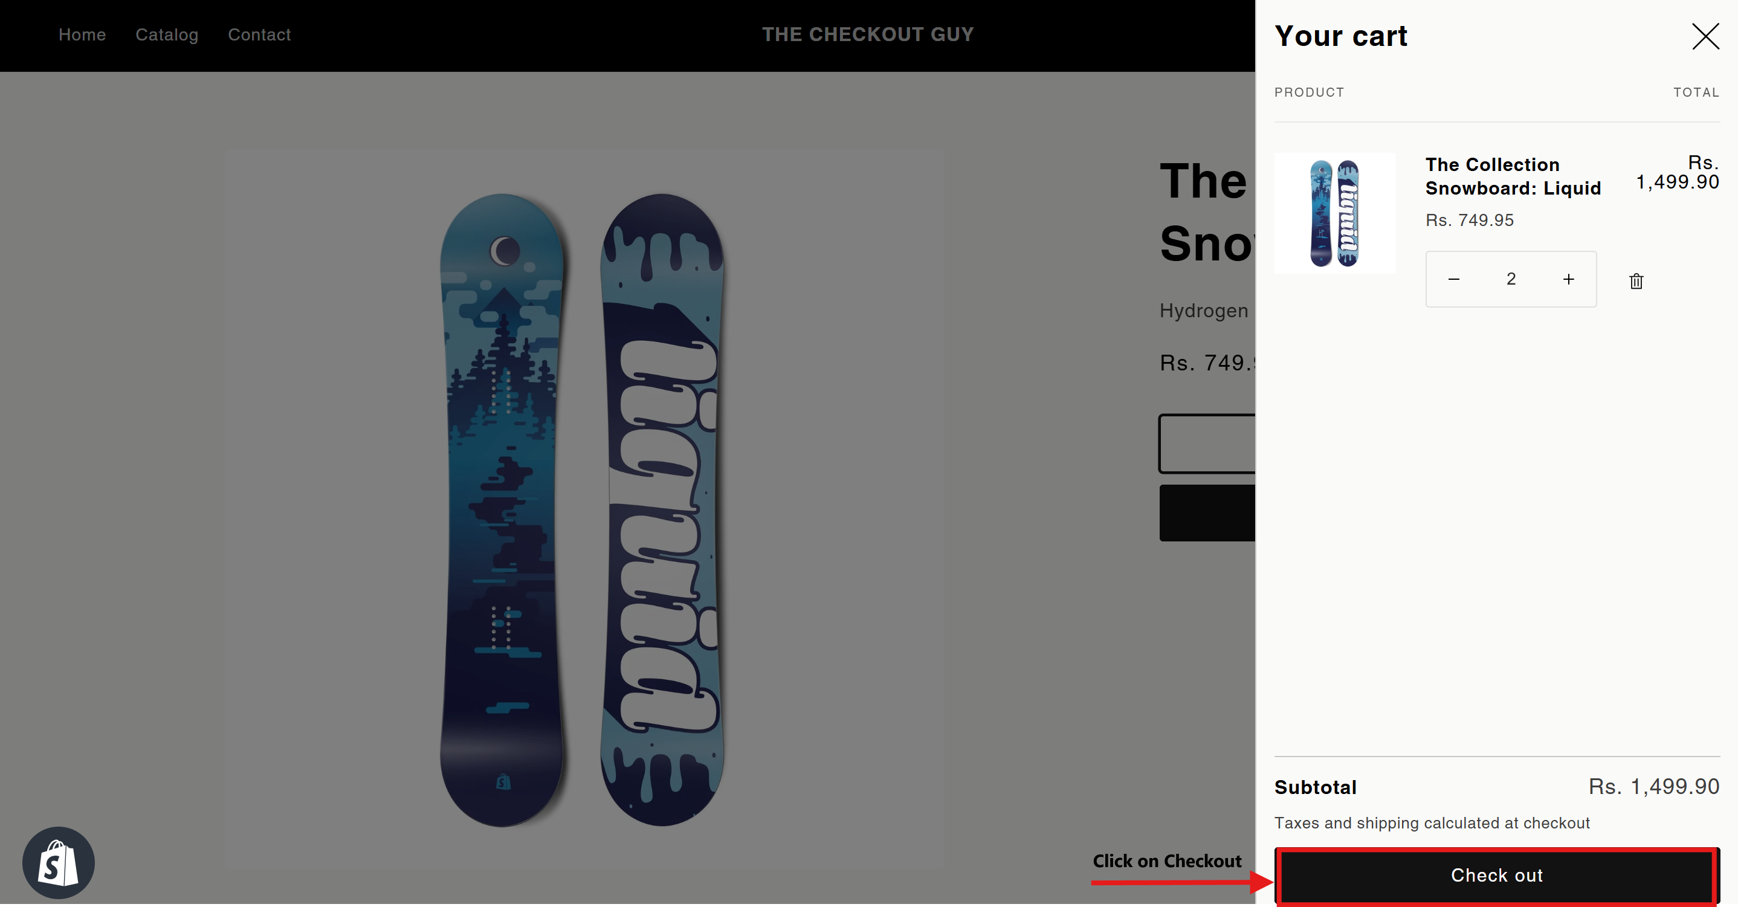The height and width of the screenshot is (907, 1738).
Task: Click the TOTAL column header
Action: [x=1696, y=92]
